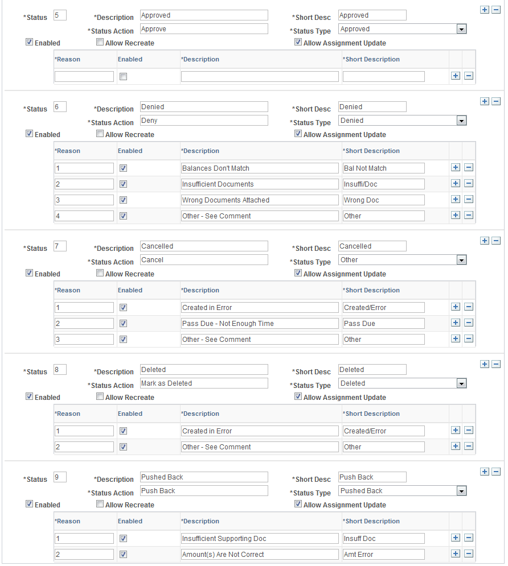Add a new reason under Cancelled status
The height and width of the screenshot is (566, 508).
pyautogui.click(x=456, y=307)
